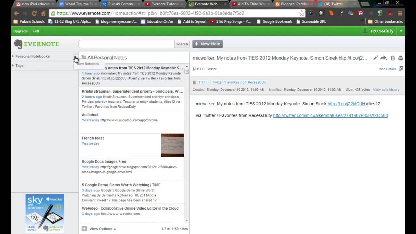Click the color wheel extension icon
This screenshot has width=416, height=234.
click(x=311, y=13)
